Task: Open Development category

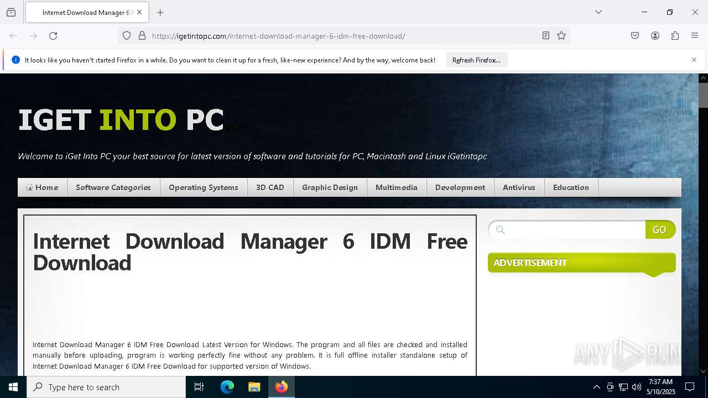Action: (x=460, y=187)
